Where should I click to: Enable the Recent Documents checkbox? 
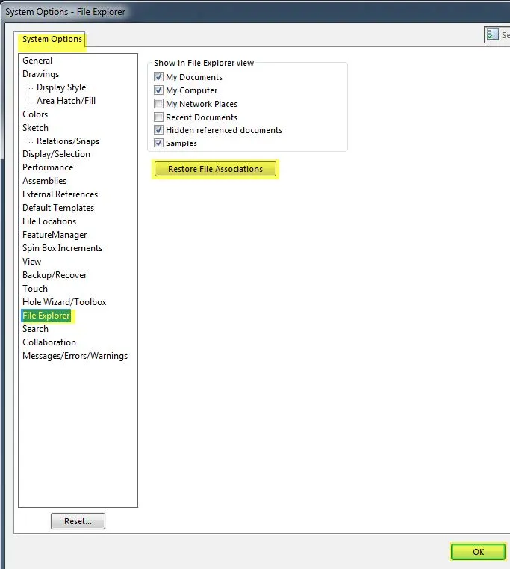[158, 117]
